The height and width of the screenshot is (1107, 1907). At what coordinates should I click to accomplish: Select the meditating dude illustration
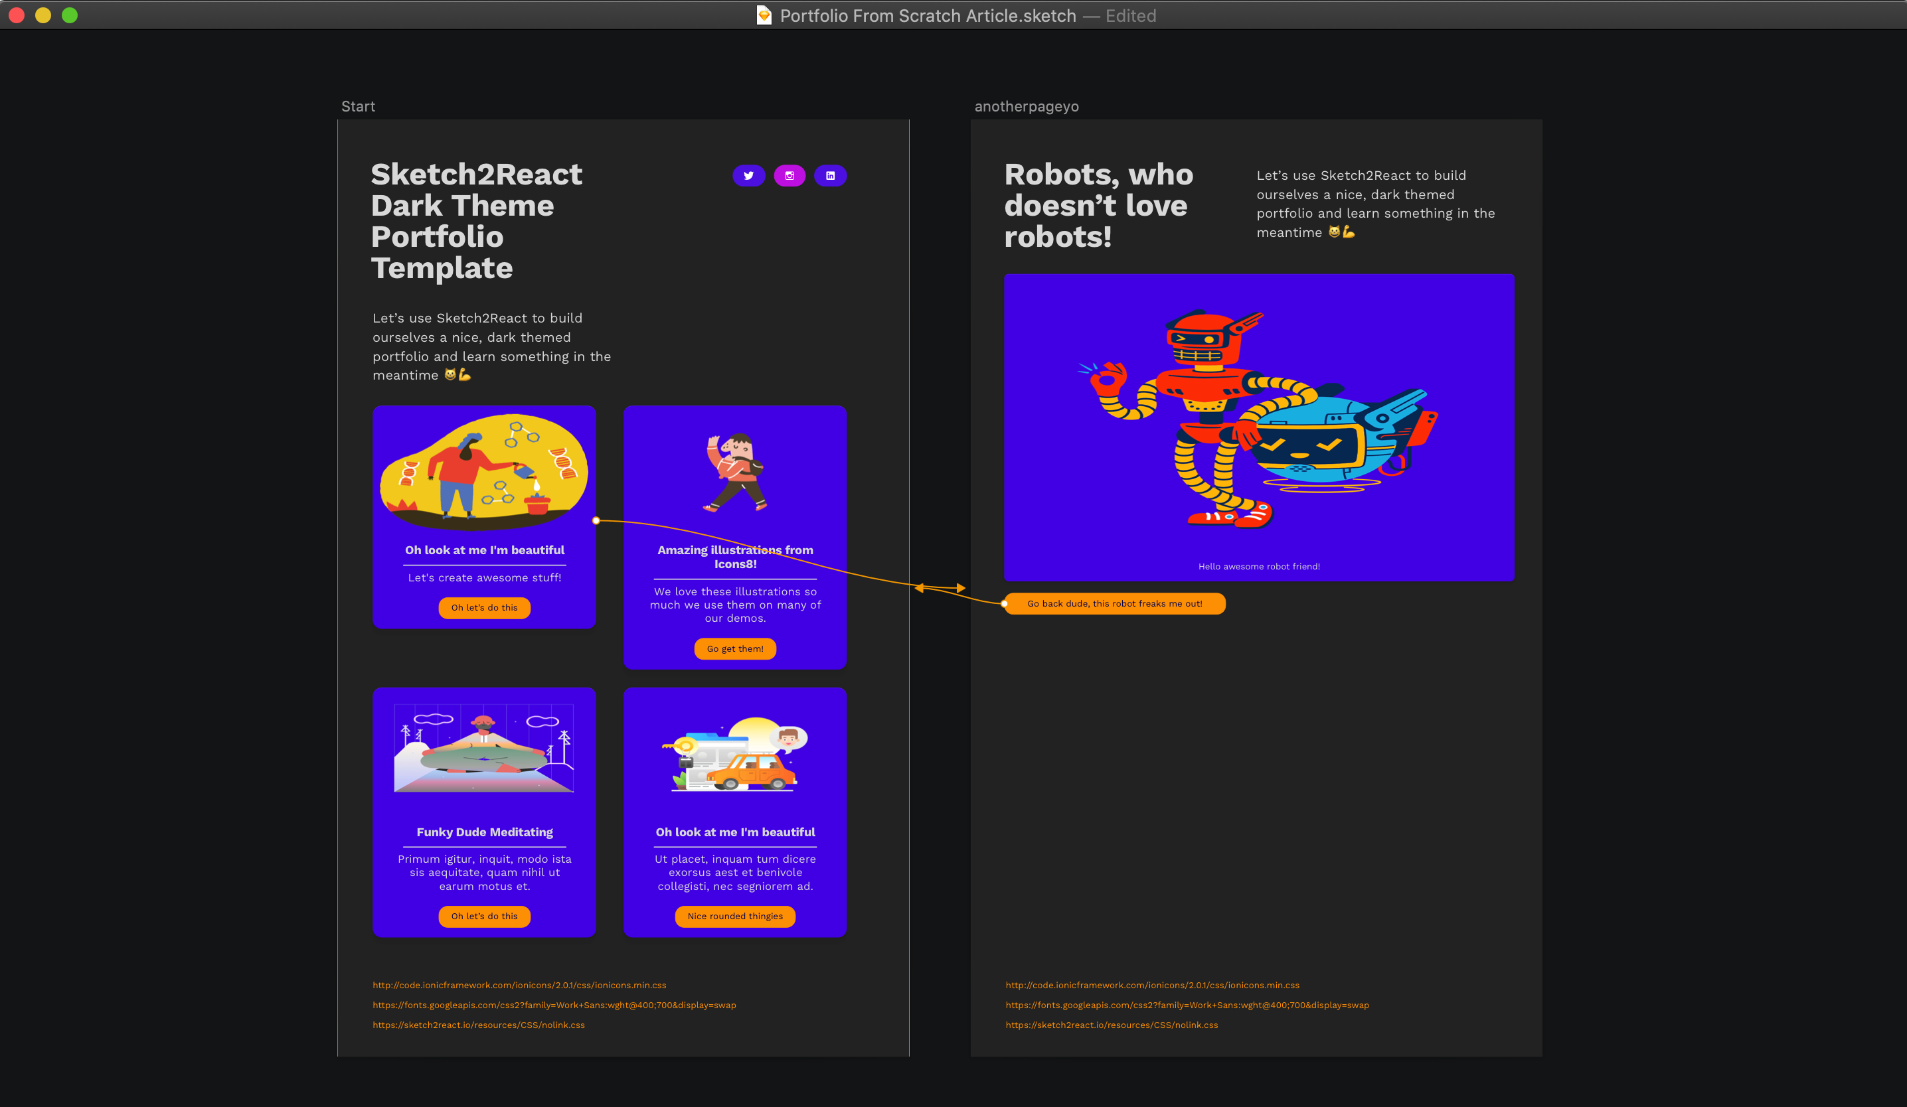click(x=484, y=748)
